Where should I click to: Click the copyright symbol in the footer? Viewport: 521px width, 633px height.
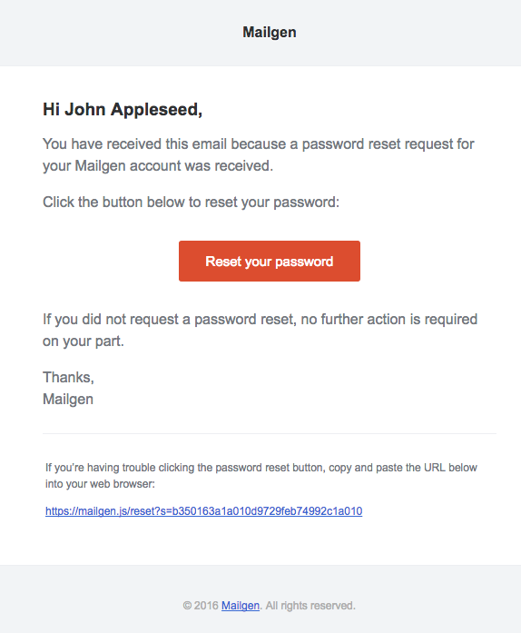click(187, 606)
